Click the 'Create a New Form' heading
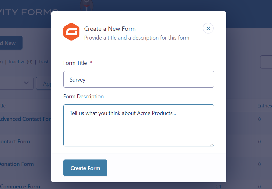 (x=110, y=29)
